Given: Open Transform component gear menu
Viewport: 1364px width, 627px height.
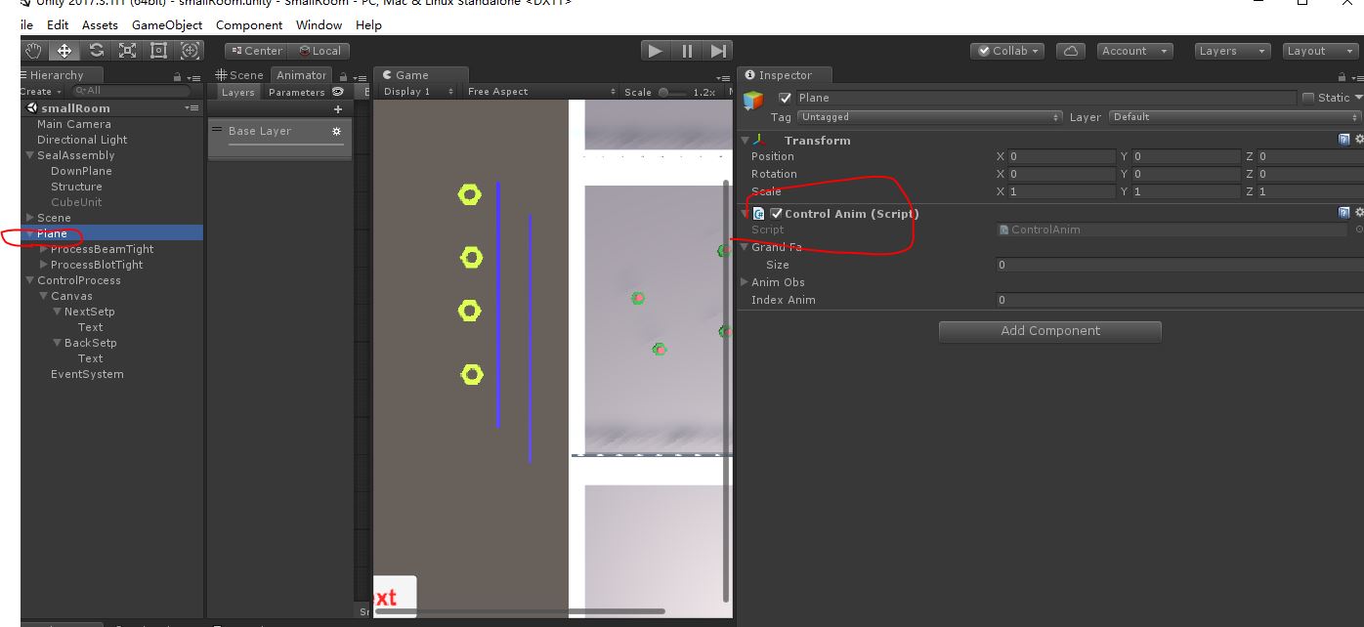Looking at the screenshot, I should click(x=1359, y=140).
